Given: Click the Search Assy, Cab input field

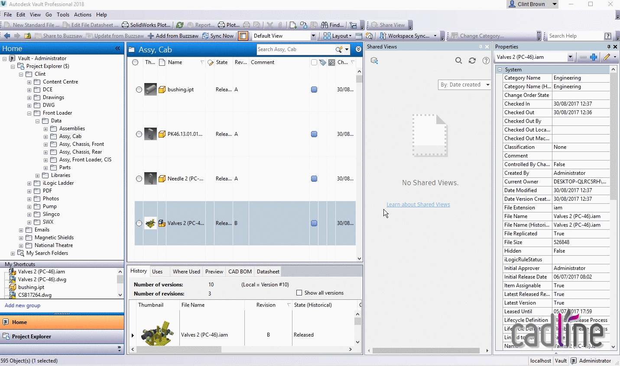Looking at the screenshot, I should pos(296,49).
